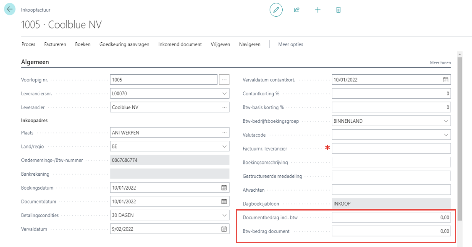Click the Factuurnr. leverancier input field
The height and width of the screenshot is (247, 472).
391,148
